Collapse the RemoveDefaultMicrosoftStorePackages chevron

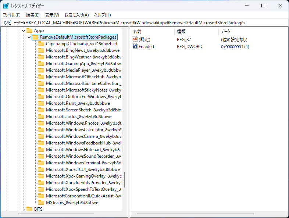pos(29,37)
